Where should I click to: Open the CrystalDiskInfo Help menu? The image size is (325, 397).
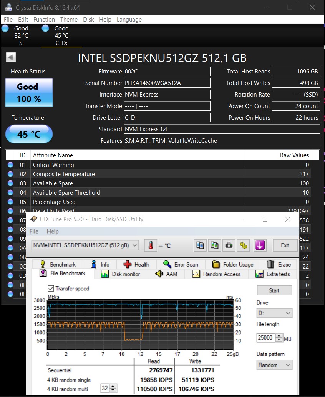(105, 20)
